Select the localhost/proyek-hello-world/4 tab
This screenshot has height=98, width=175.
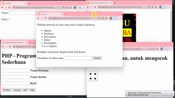(100, 3)
